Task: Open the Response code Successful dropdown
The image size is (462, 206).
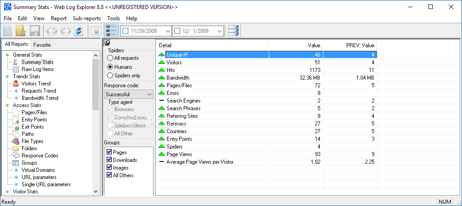Action: tap(129, 94)
